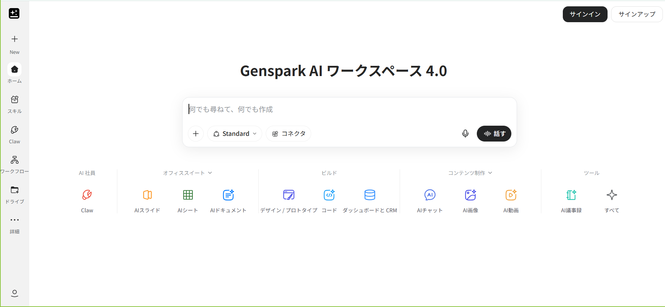Screen dimensions: 665x307
Task: Click the ビルド category label
Action: point(329,173)
